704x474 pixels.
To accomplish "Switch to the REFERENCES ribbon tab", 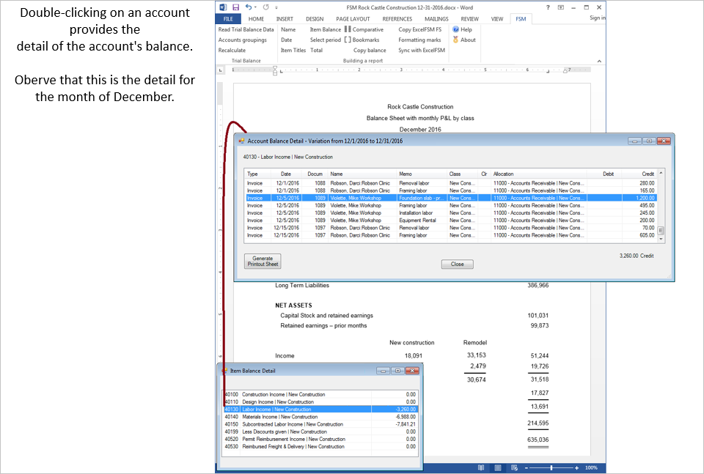I will (397, 19).
